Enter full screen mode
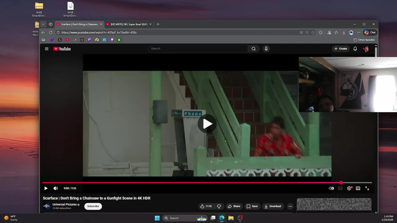Viewport: 397px width, 223px height. [367, 188]
